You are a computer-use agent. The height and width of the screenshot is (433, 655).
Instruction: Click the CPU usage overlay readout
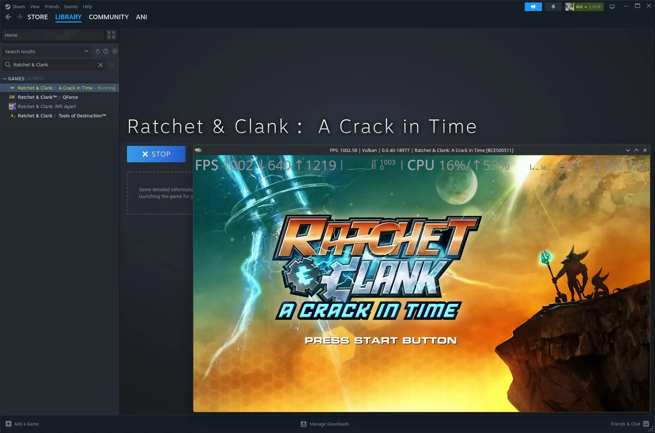coord(458,165)
